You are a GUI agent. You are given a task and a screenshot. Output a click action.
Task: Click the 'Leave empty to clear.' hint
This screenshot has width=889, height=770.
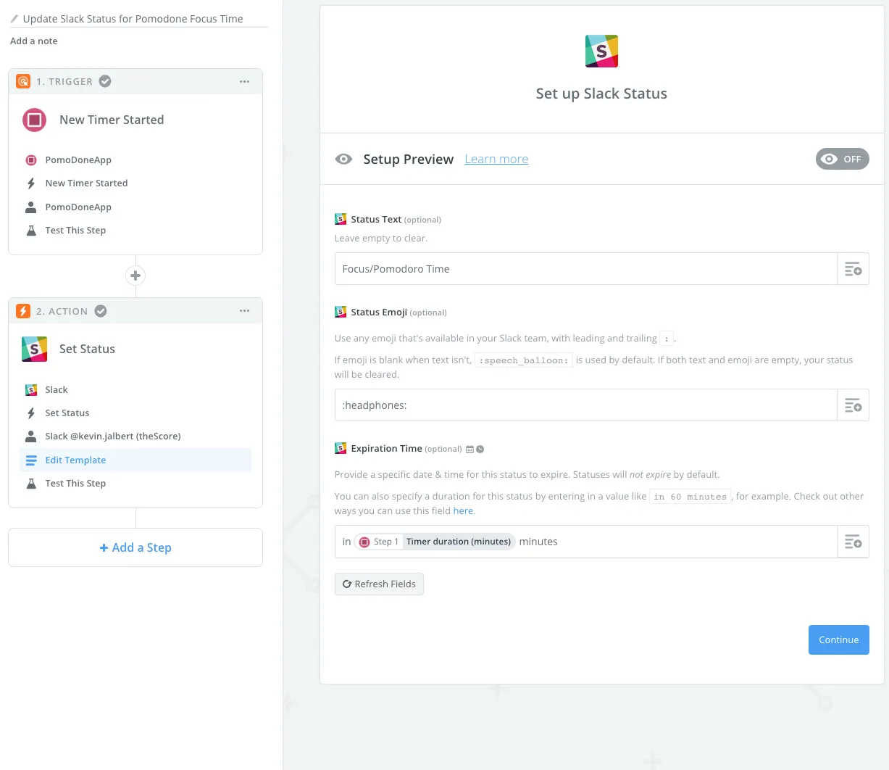(x=381, y=239)
